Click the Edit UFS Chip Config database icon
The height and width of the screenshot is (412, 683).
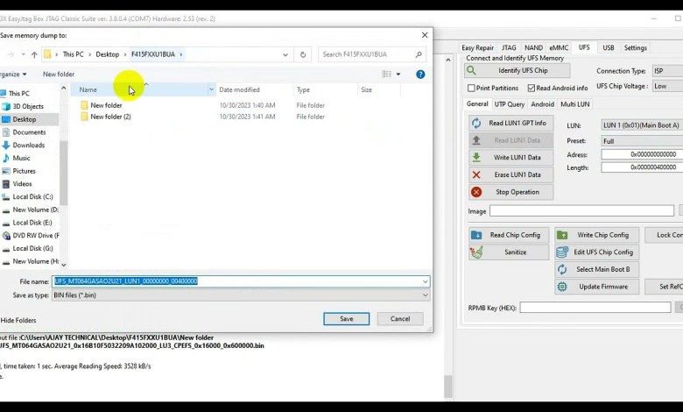point(562,252)
